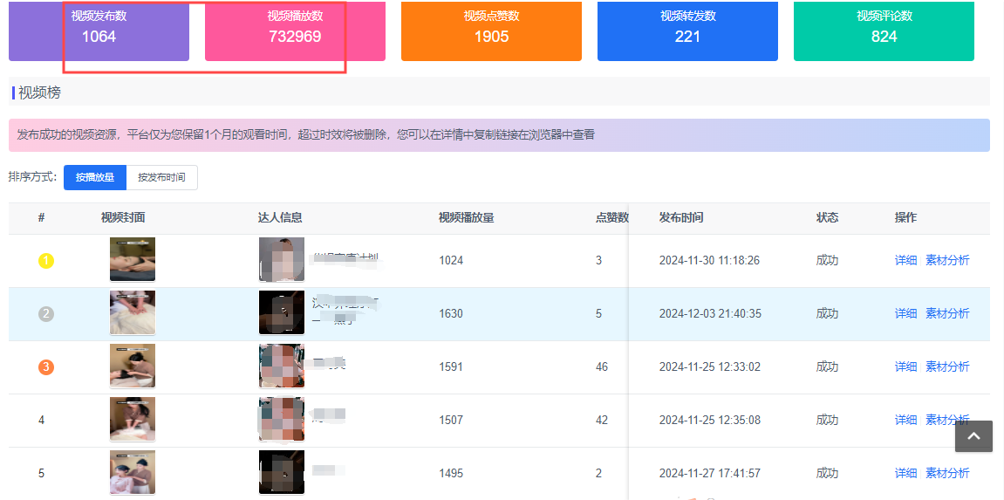Click the yellow rank 1 badge
The height and width of the screenshot is (500, 1004).
coord(46,260)
